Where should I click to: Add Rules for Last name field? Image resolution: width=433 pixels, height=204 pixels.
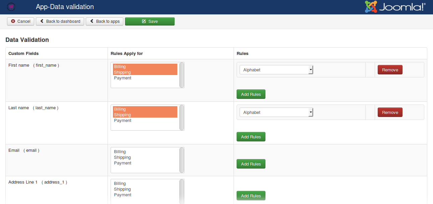pyautogui.click(x=251, y=137)
